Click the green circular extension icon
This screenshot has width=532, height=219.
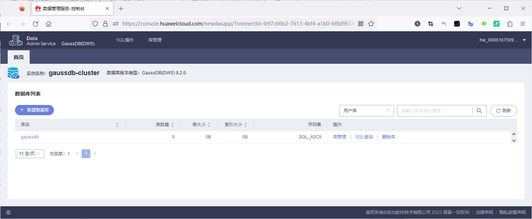[484, 24]
